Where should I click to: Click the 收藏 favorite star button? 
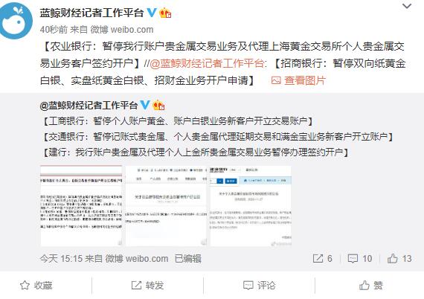tap(36, 285)
